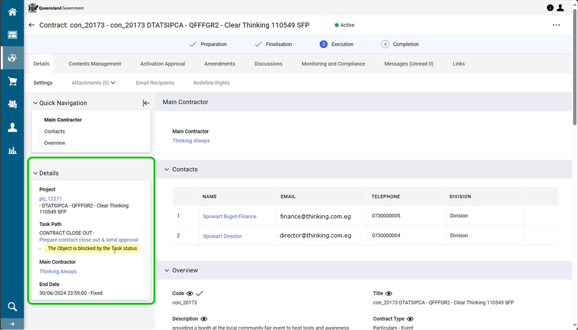Viewport: 578px width, 330px height.
Task: Collapse the Overview section
Action: pyautogui.click(x=167, y=270)
